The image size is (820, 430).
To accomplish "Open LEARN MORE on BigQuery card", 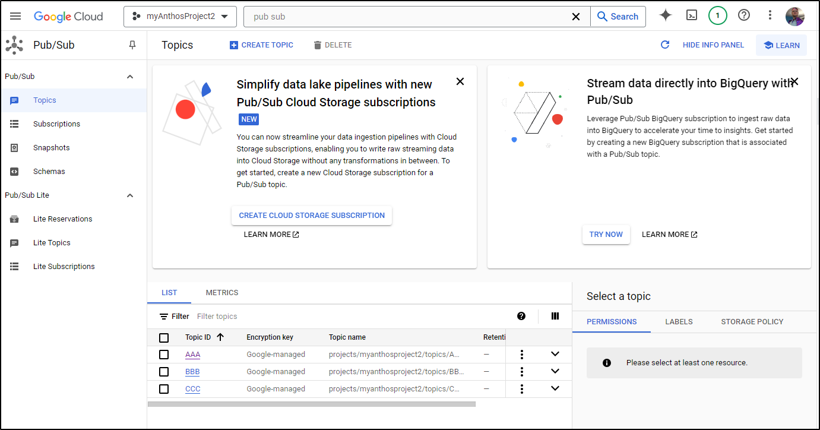I will point(670,235).
